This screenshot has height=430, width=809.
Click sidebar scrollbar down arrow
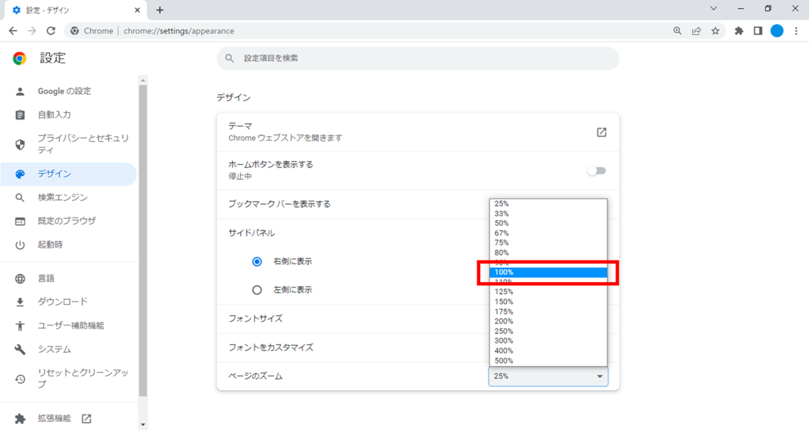click(142, 425)
